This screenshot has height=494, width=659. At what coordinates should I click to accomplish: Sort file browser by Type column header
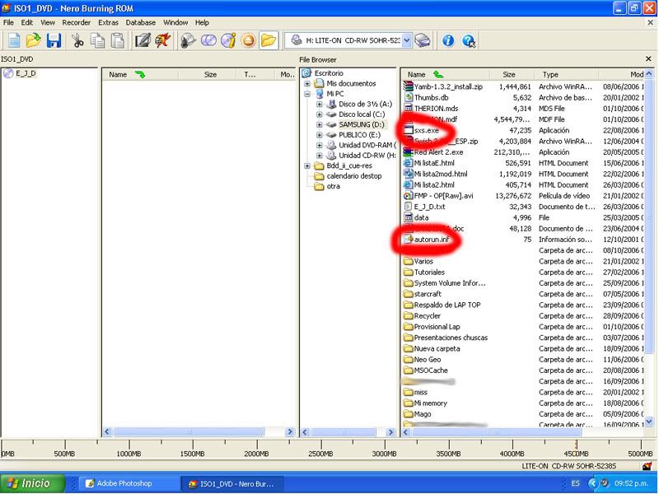[567, 74]
